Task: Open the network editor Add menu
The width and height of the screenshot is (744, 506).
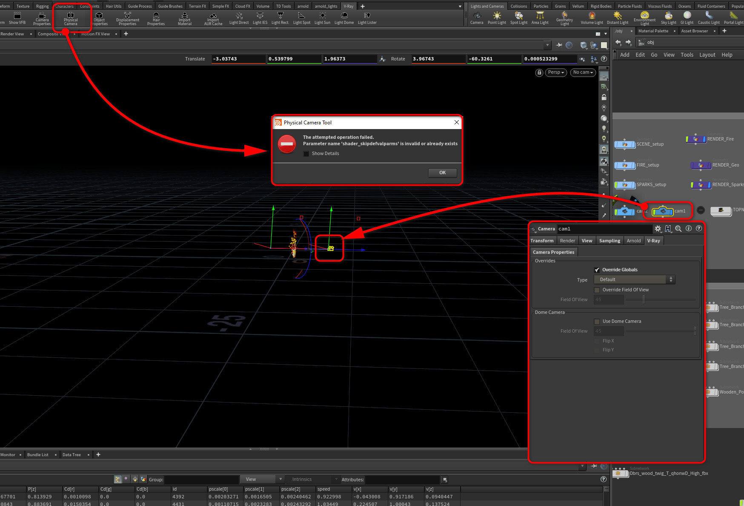Action: click(x=624, y=55)
